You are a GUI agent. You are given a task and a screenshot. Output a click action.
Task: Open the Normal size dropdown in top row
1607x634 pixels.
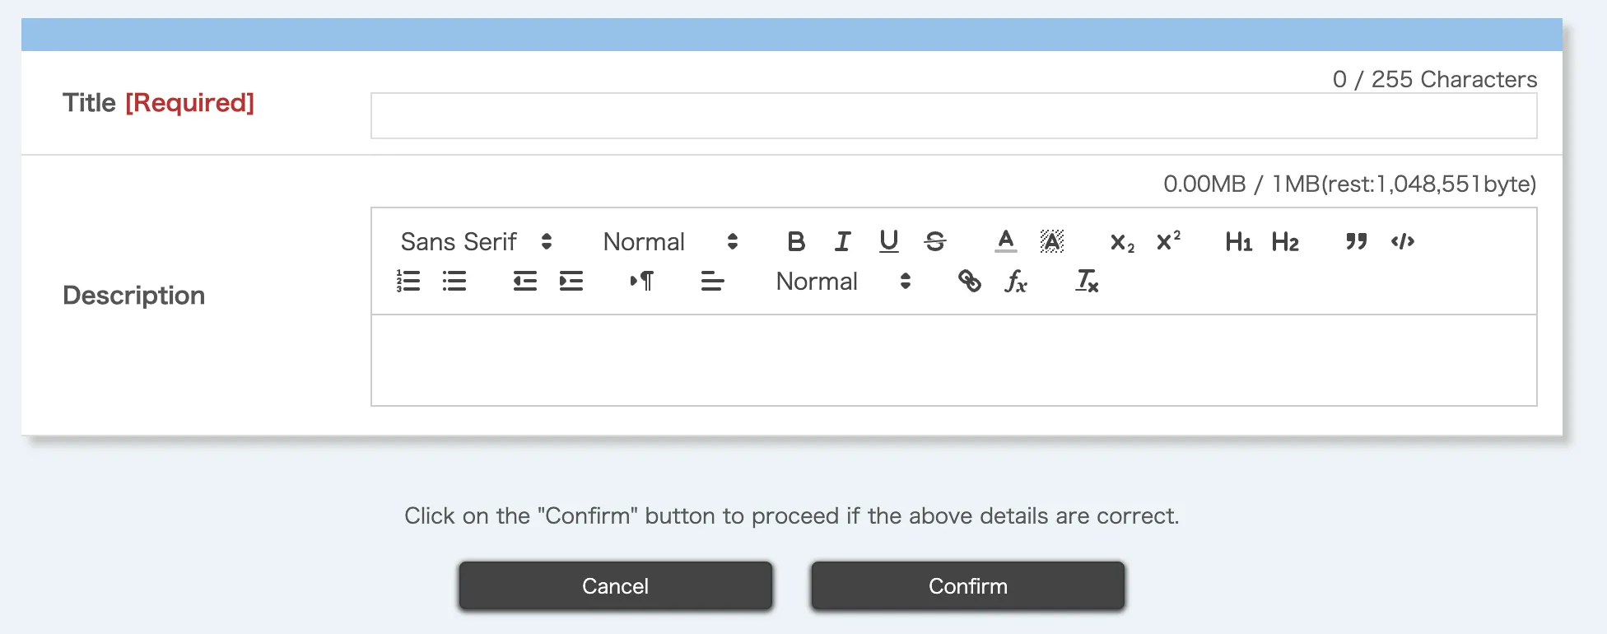(x=670, y=242)
